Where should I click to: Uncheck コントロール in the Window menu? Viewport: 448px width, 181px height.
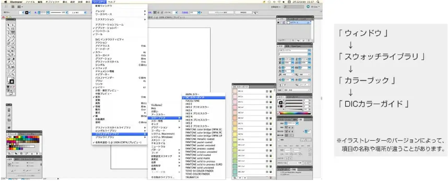click(102, 31)
